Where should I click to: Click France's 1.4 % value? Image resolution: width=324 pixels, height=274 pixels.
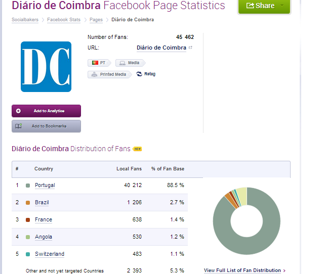(177, 219)
